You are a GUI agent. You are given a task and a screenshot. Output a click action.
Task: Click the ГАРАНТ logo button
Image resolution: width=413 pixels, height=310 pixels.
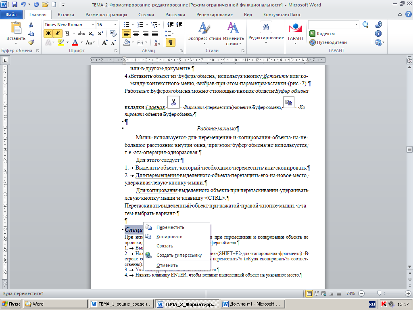pyautogui.click(x=296, y=33)
